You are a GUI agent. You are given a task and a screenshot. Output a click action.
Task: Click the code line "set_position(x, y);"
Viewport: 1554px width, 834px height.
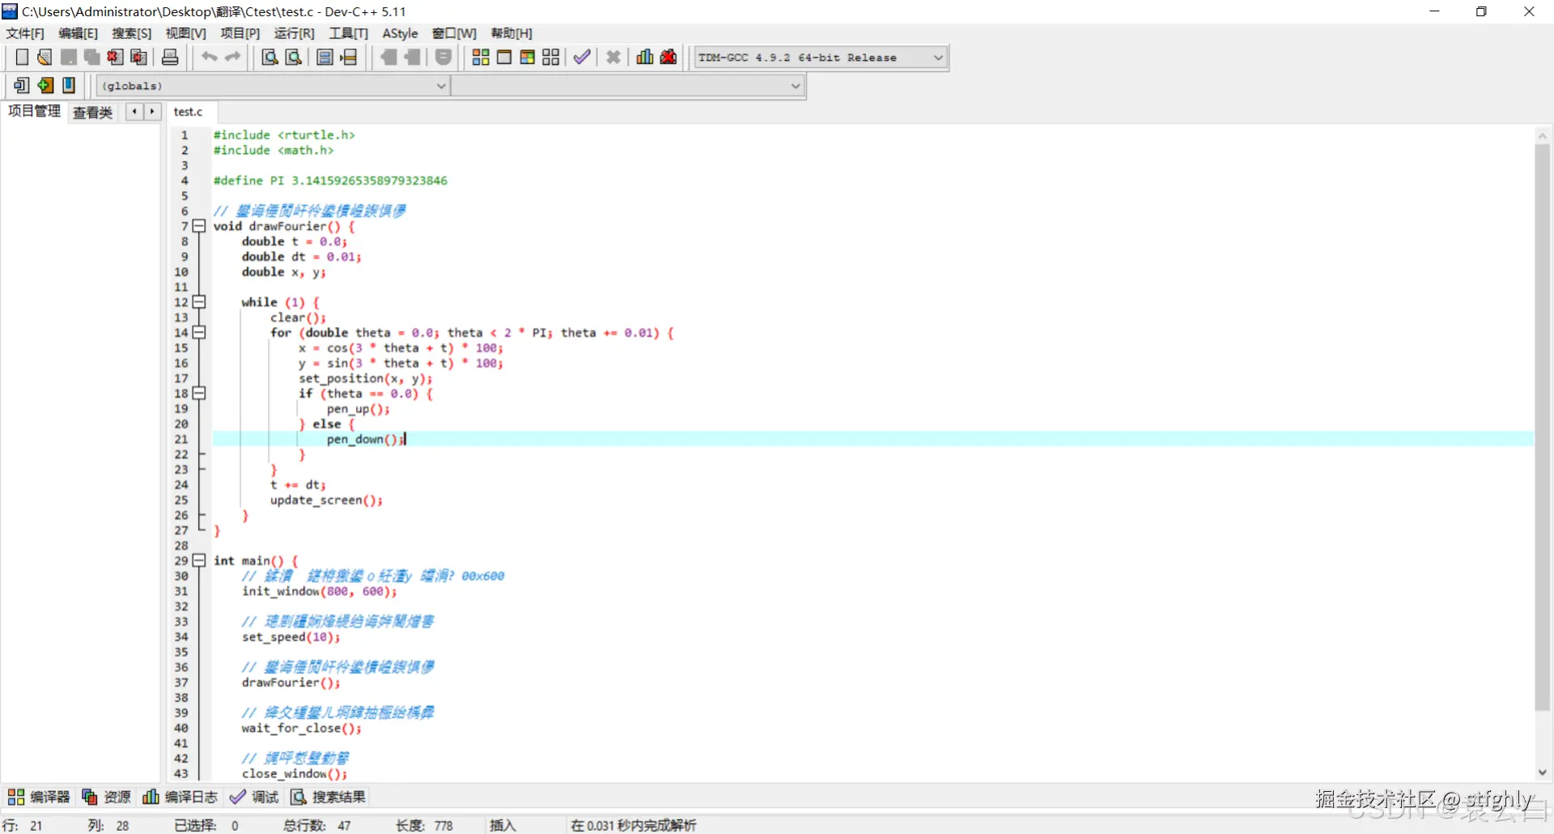tap(365, 379)
